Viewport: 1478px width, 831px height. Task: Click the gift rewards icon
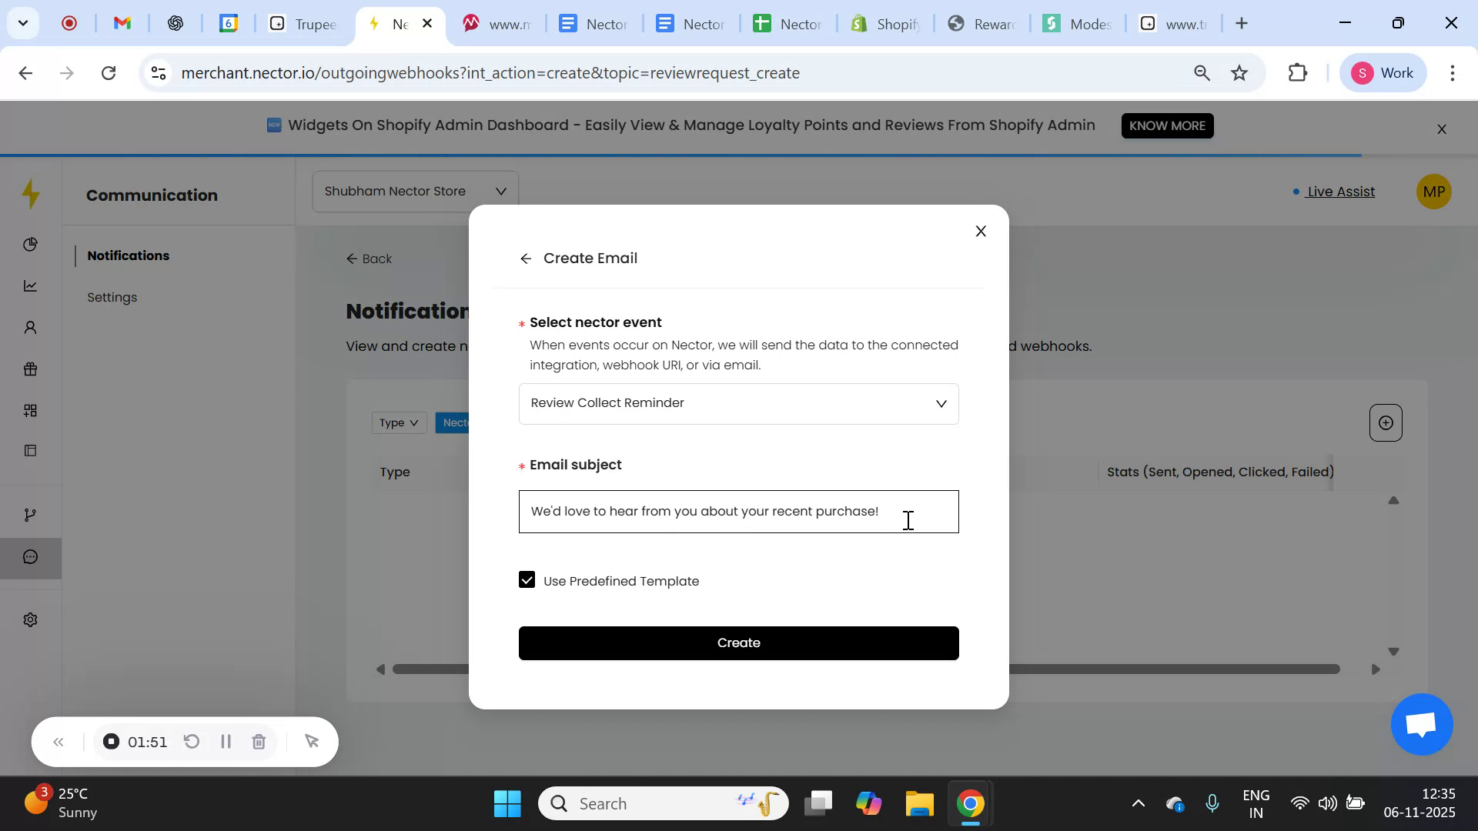click(30, 369)
